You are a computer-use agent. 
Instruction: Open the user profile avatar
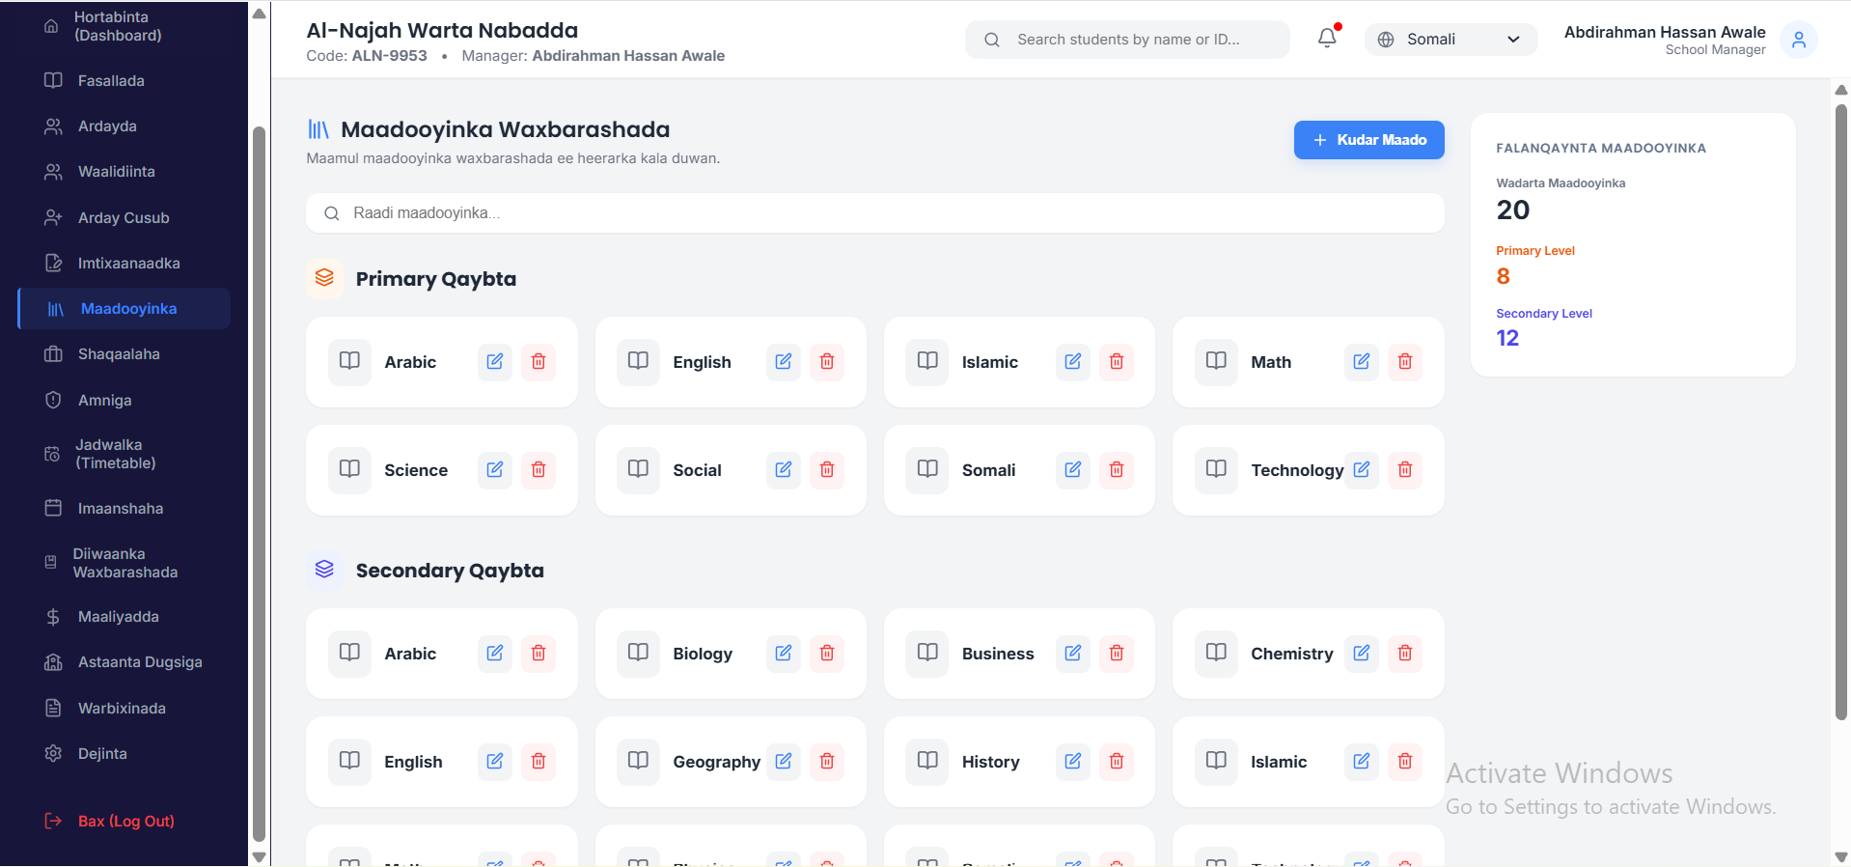click(x=1799, y=40)
